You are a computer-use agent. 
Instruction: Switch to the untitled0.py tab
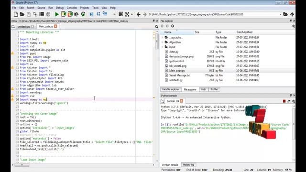[24, 27]
